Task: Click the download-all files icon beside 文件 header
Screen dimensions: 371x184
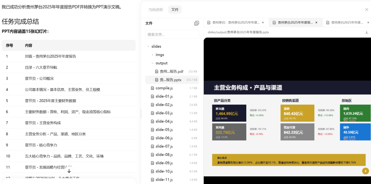Action: pyautogui.click(x=196, y=23)
